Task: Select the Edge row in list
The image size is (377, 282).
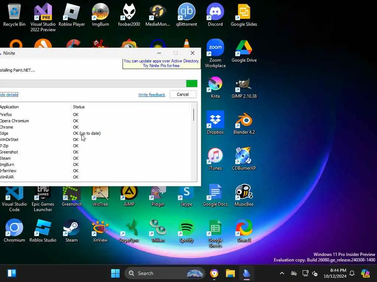Action: pos(95,133)
